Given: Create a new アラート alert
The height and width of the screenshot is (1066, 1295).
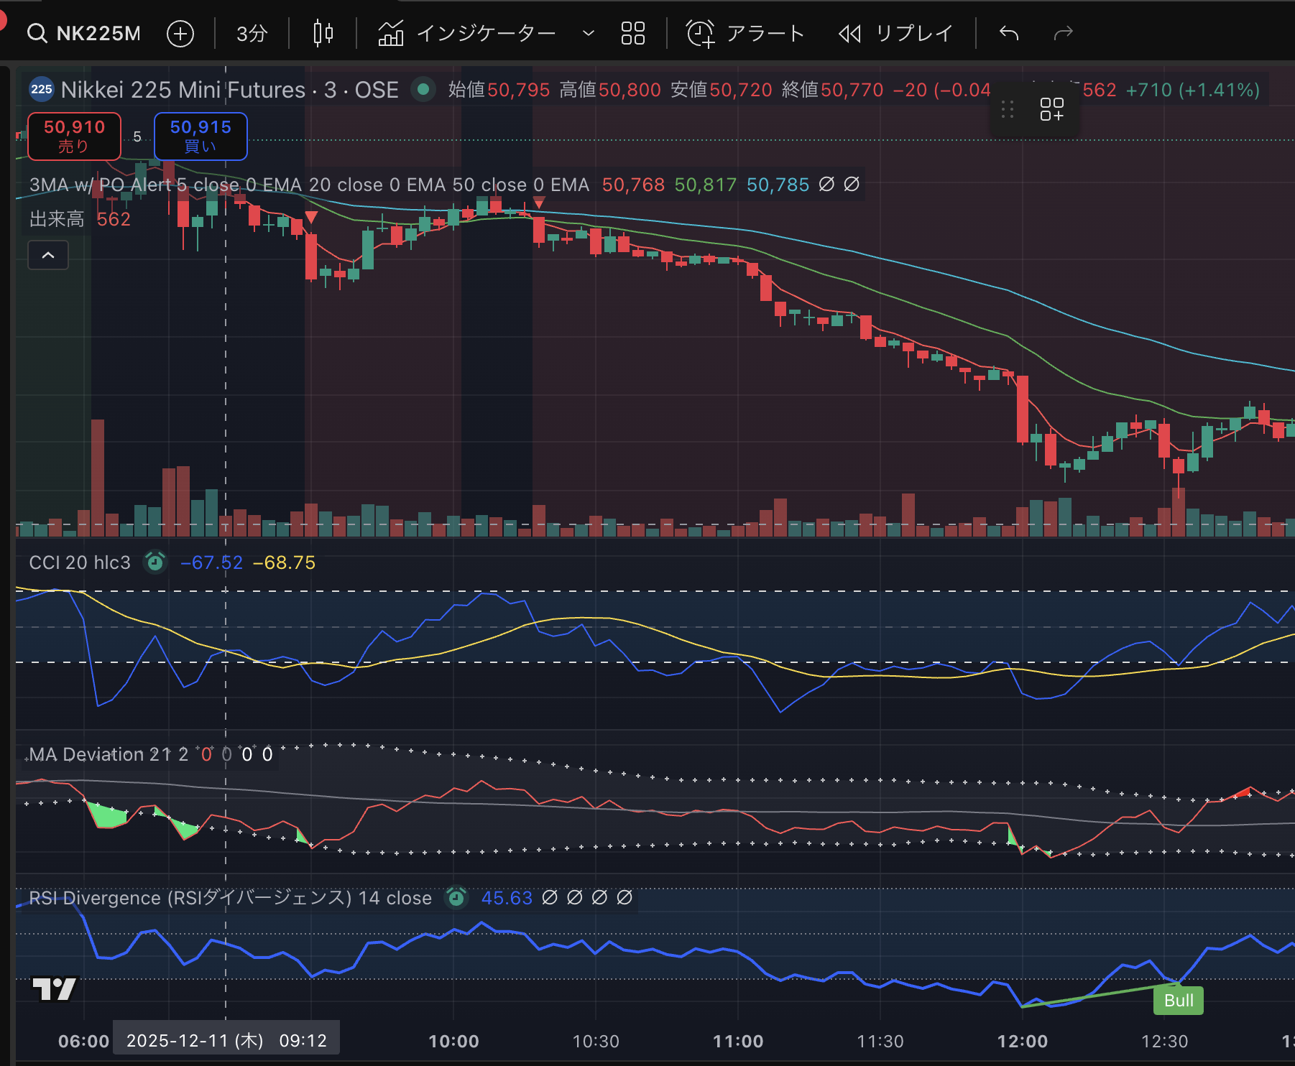Looking at the screenshot, I should (x=745, y=33).
